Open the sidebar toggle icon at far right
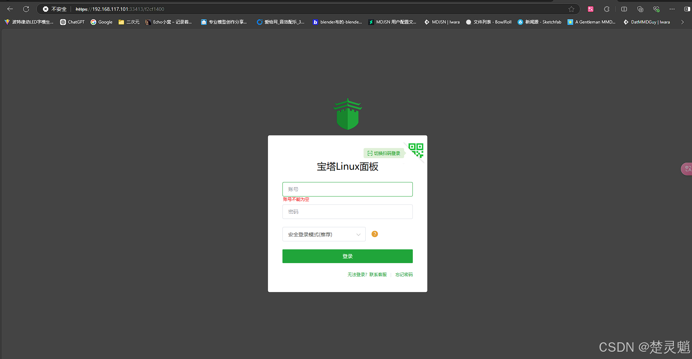This screenshot has height=359, width=692. (x=687, y=9)
